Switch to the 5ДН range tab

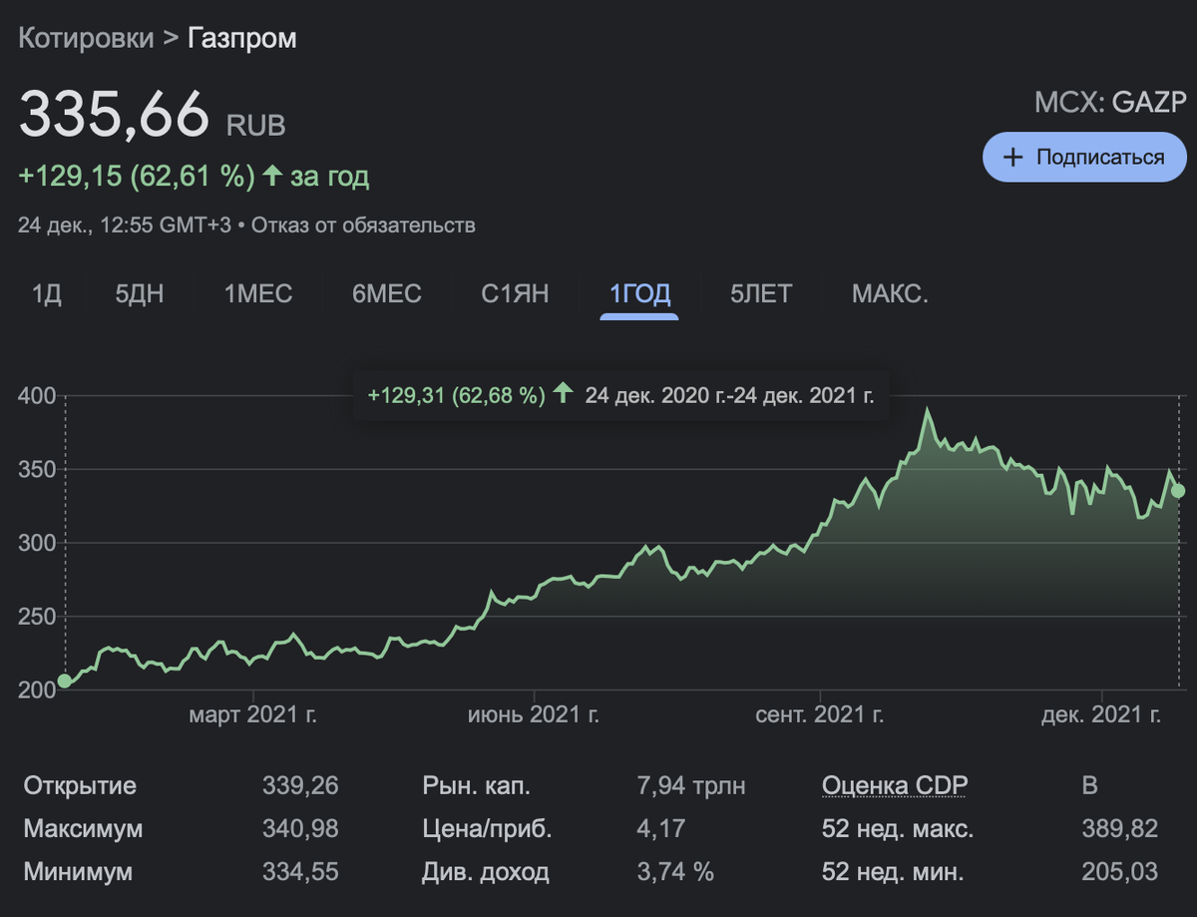tap(140, 294)
